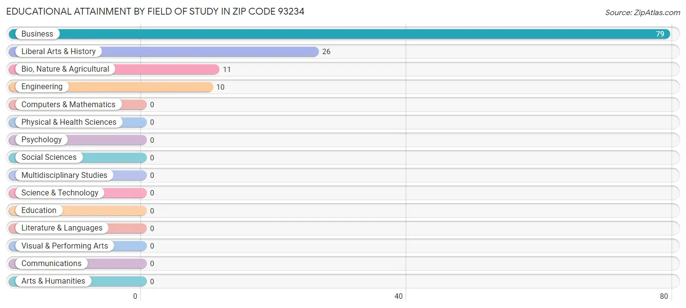
Task: Click the Bio, Nature & Agricultural label
Action: 65,69
